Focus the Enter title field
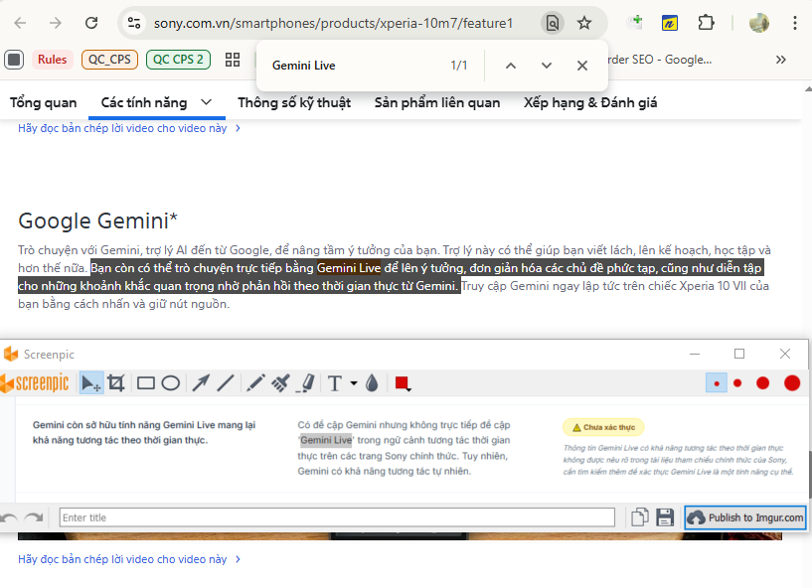Image resolution: width=812 pixels, height=588 pixels. point(337,517)
